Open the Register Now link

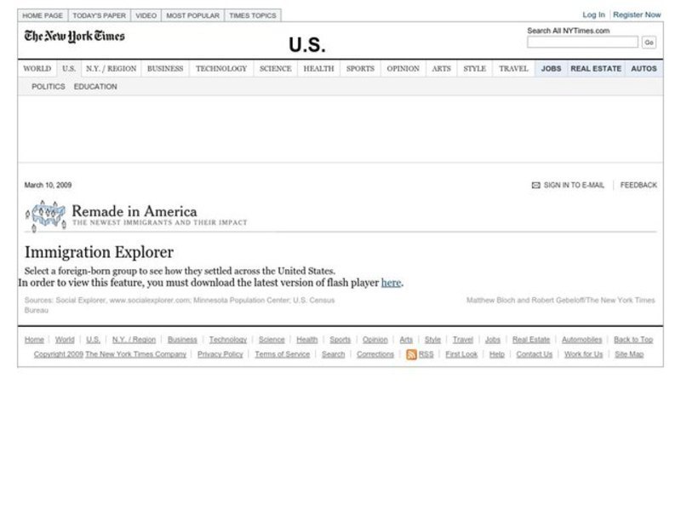pos(637,14)
